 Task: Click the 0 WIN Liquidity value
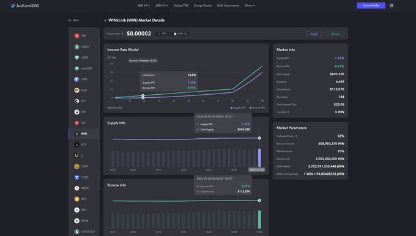coord(340,112)
